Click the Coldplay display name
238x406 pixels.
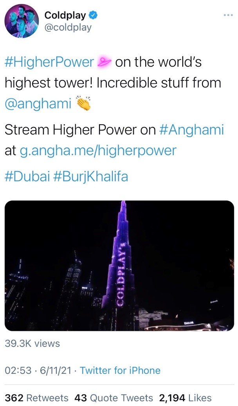click(65, 16)
